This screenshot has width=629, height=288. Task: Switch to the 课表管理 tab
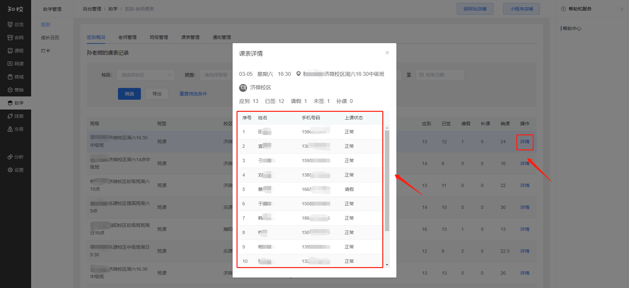coord(190,37)
